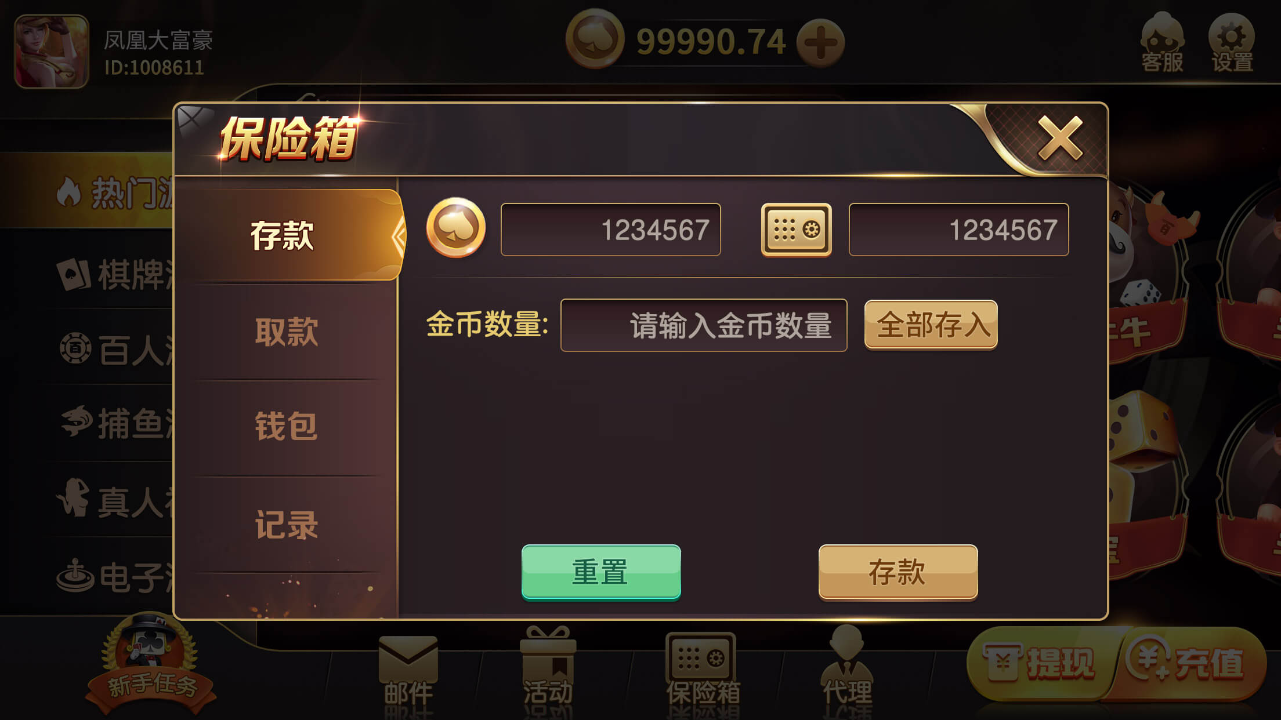1281x720 pixels.
Task: Open the settings (设置) gear icon
Action: pyautogui.click(x=1232, y=43)
